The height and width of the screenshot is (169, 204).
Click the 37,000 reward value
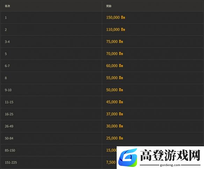pyautogui.click(x=112, y=114)
